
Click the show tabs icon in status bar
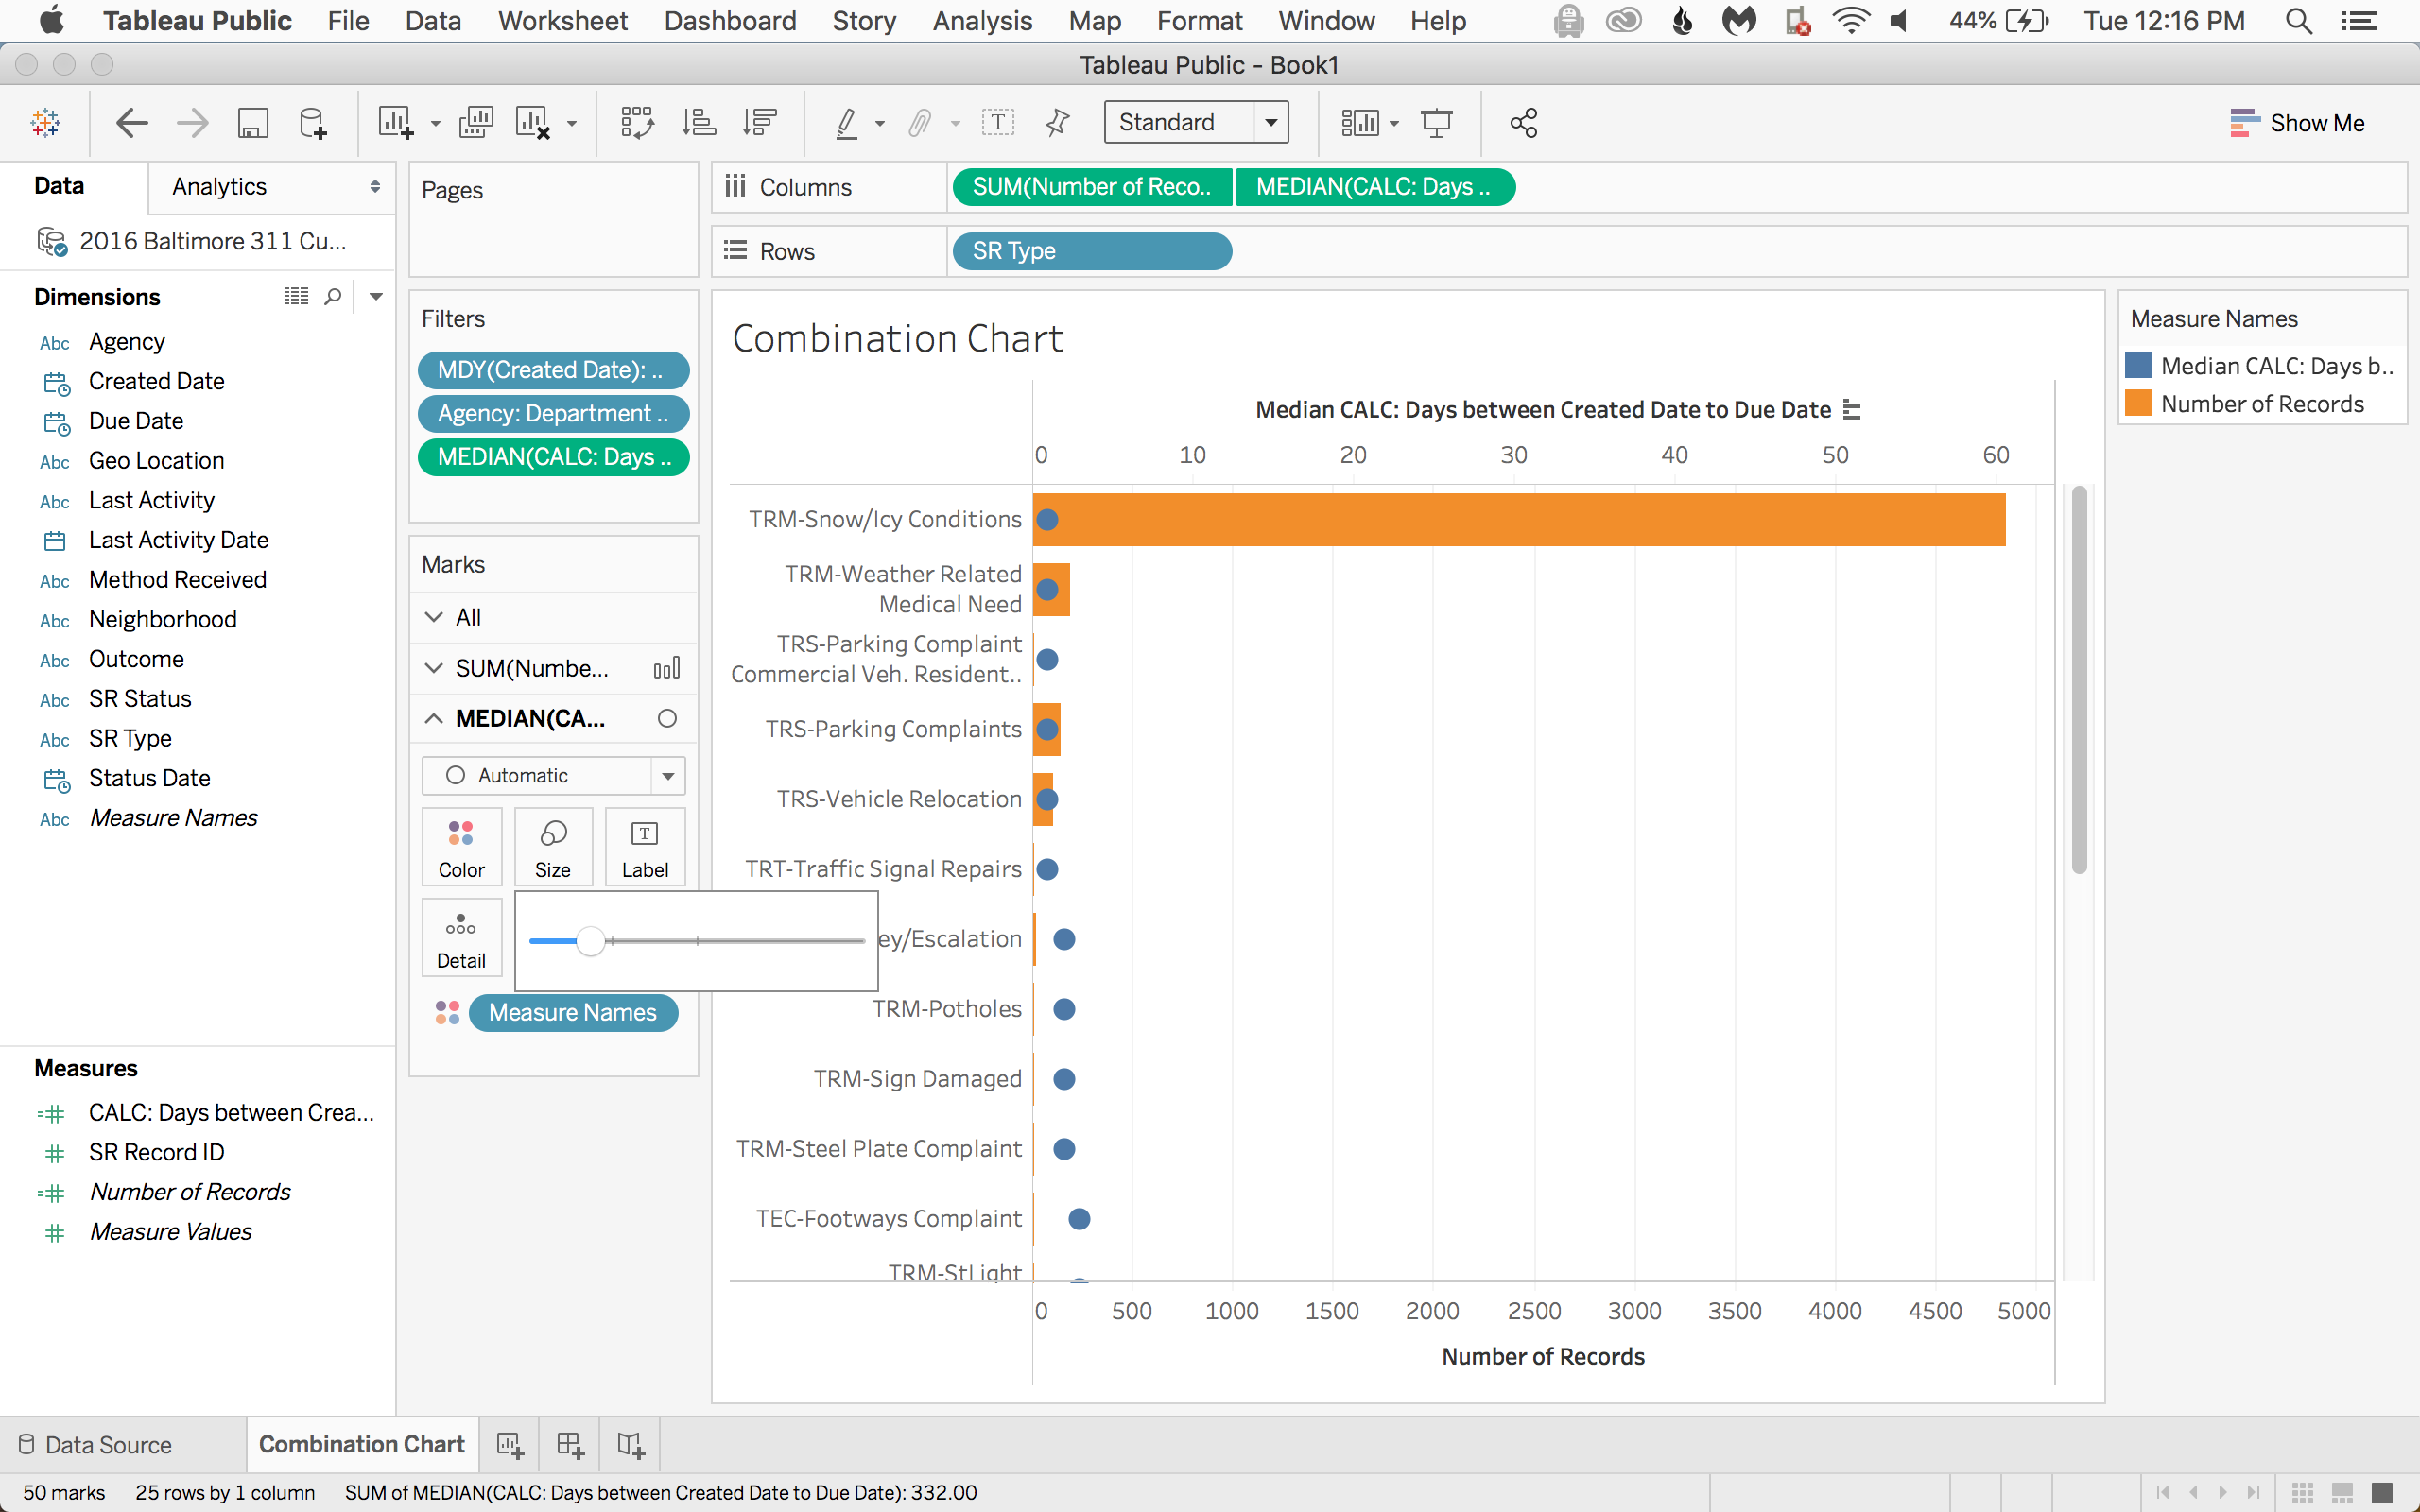[x=2382, y=1493]
